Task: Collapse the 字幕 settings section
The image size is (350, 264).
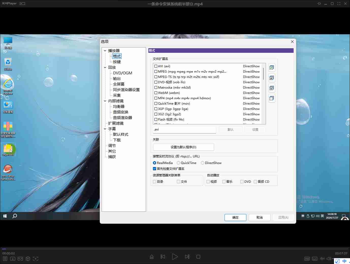Action: pos(105,129)
